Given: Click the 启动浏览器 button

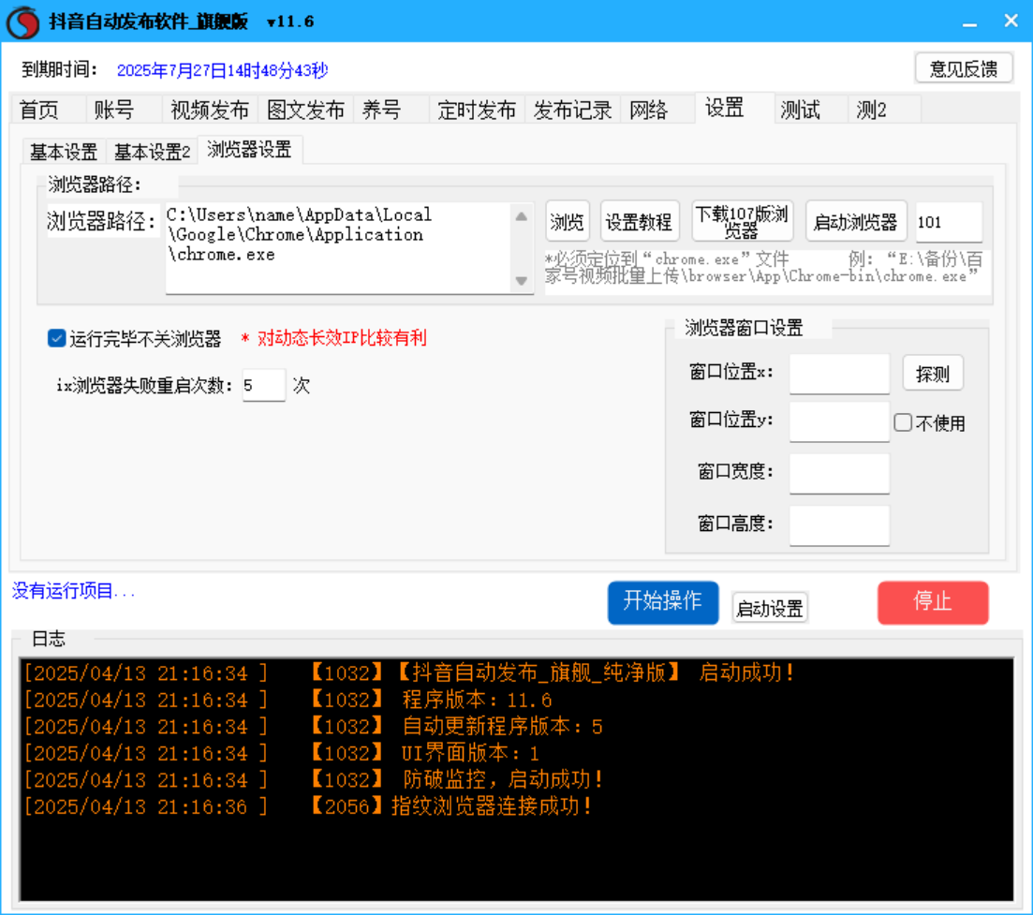Looking at the screenshot, I should pyautogui.click(x=856, y=222).
